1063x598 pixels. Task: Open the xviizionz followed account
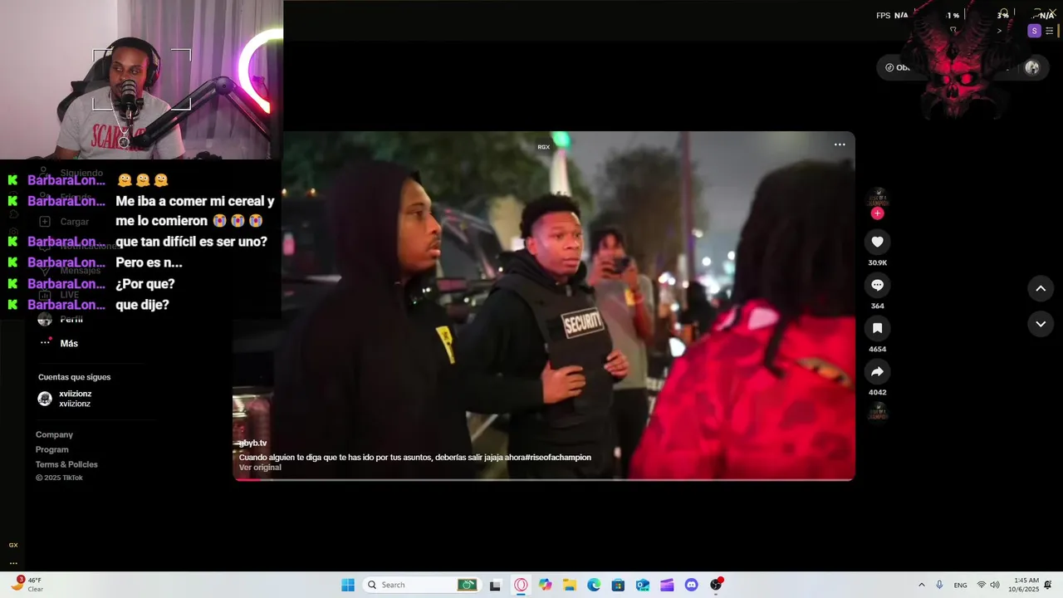(65, 399)
